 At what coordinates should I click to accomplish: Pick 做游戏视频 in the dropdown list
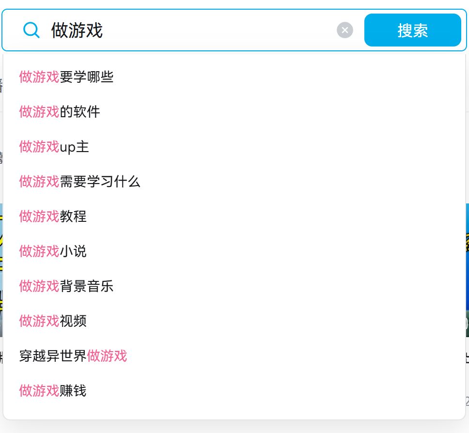point(53,321)
